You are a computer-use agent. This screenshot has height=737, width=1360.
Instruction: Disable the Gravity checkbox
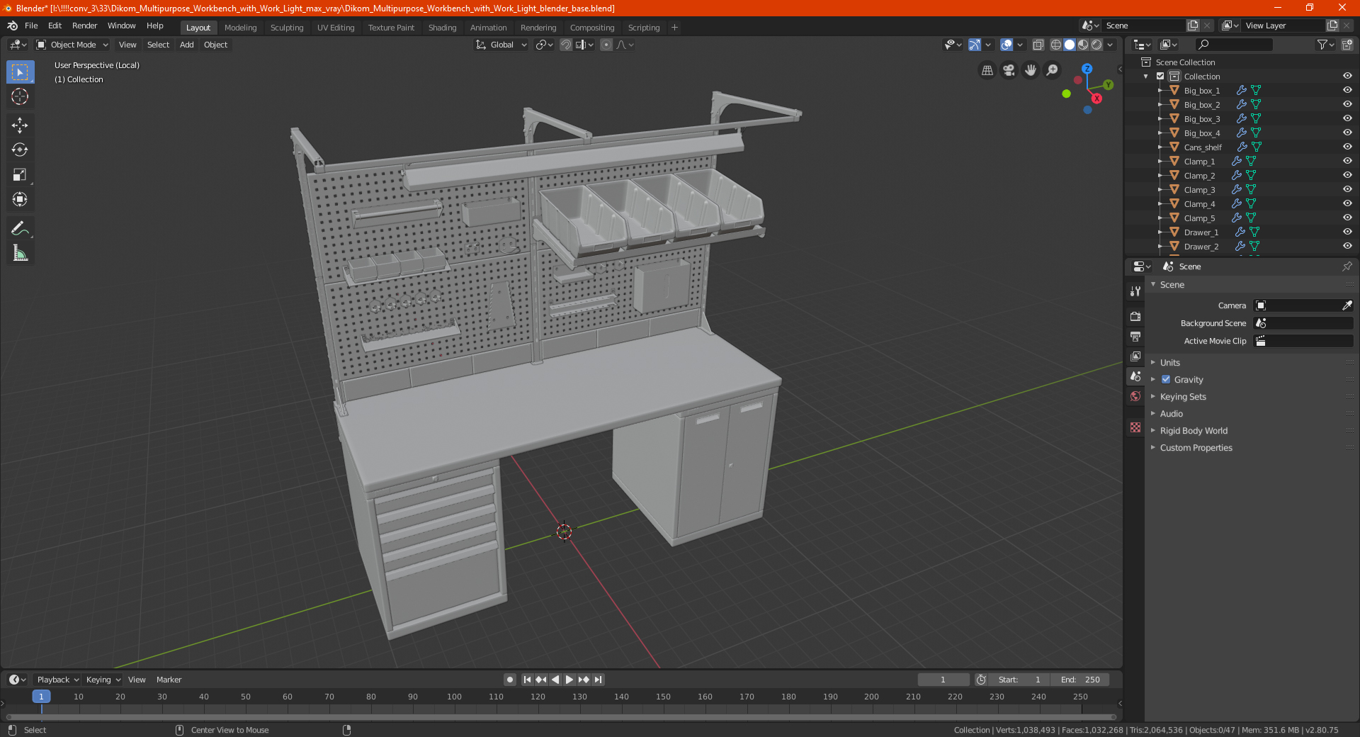(1166, 379)
